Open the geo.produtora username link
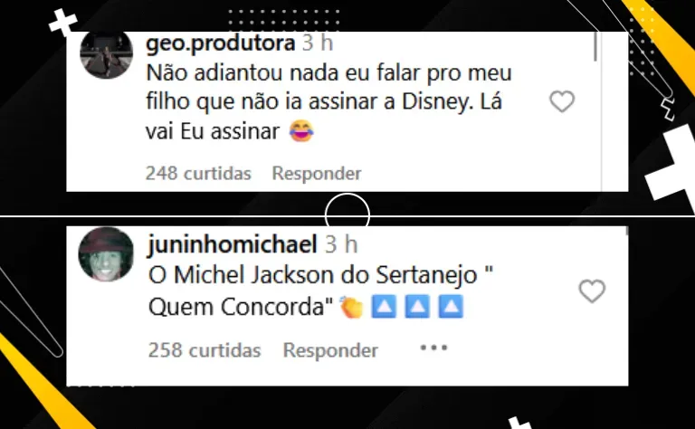The image size is (695, 429). (220, 43)
